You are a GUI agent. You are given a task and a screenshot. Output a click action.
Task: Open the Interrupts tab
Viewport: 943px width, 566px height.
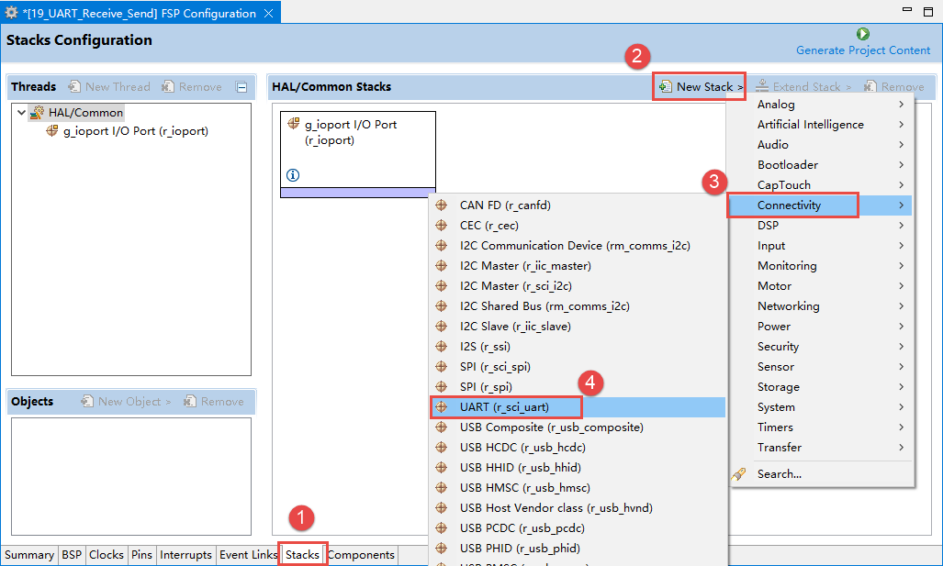[x=185, y=555]
